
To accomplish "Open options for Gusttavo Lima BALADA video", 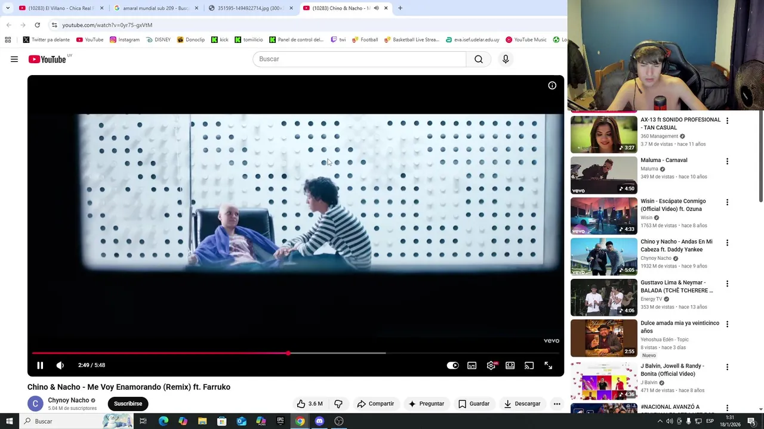I will [727, 284].
